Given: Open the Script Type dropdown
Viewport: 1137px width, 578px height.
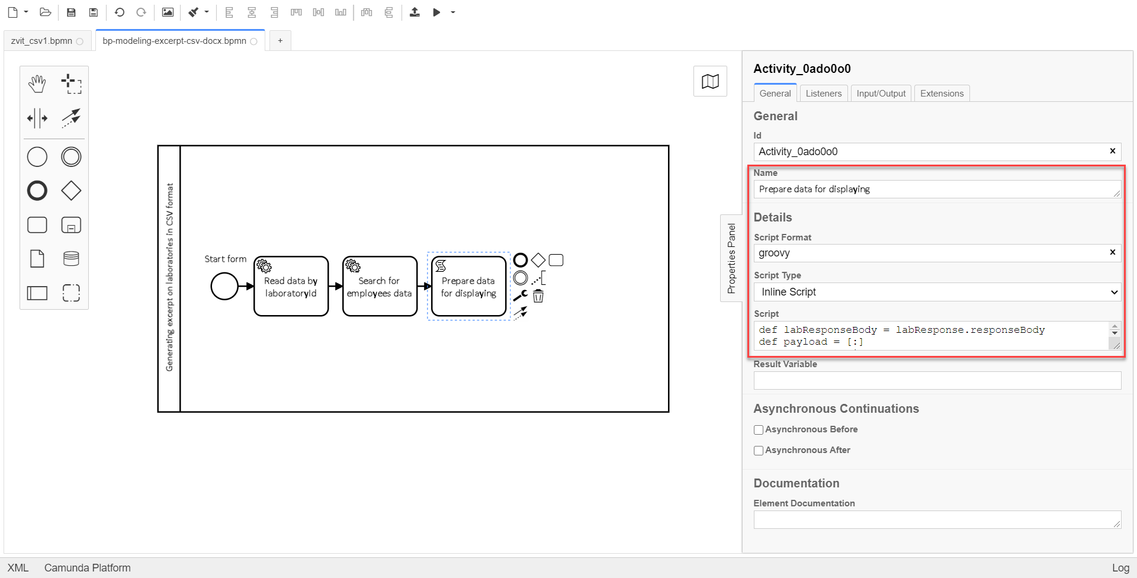Looking at the screenshot, I should point(937,292).
